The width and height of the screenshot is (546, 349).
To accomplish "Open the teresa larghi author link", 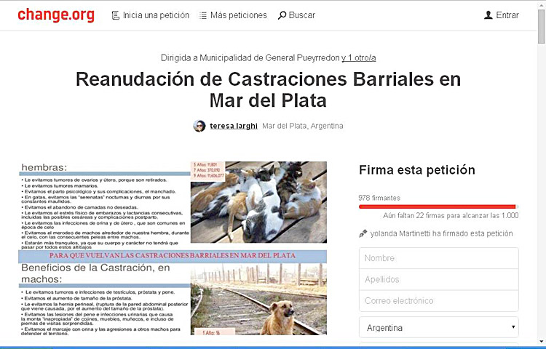I will pyautogui.click(x=234, y=126).
